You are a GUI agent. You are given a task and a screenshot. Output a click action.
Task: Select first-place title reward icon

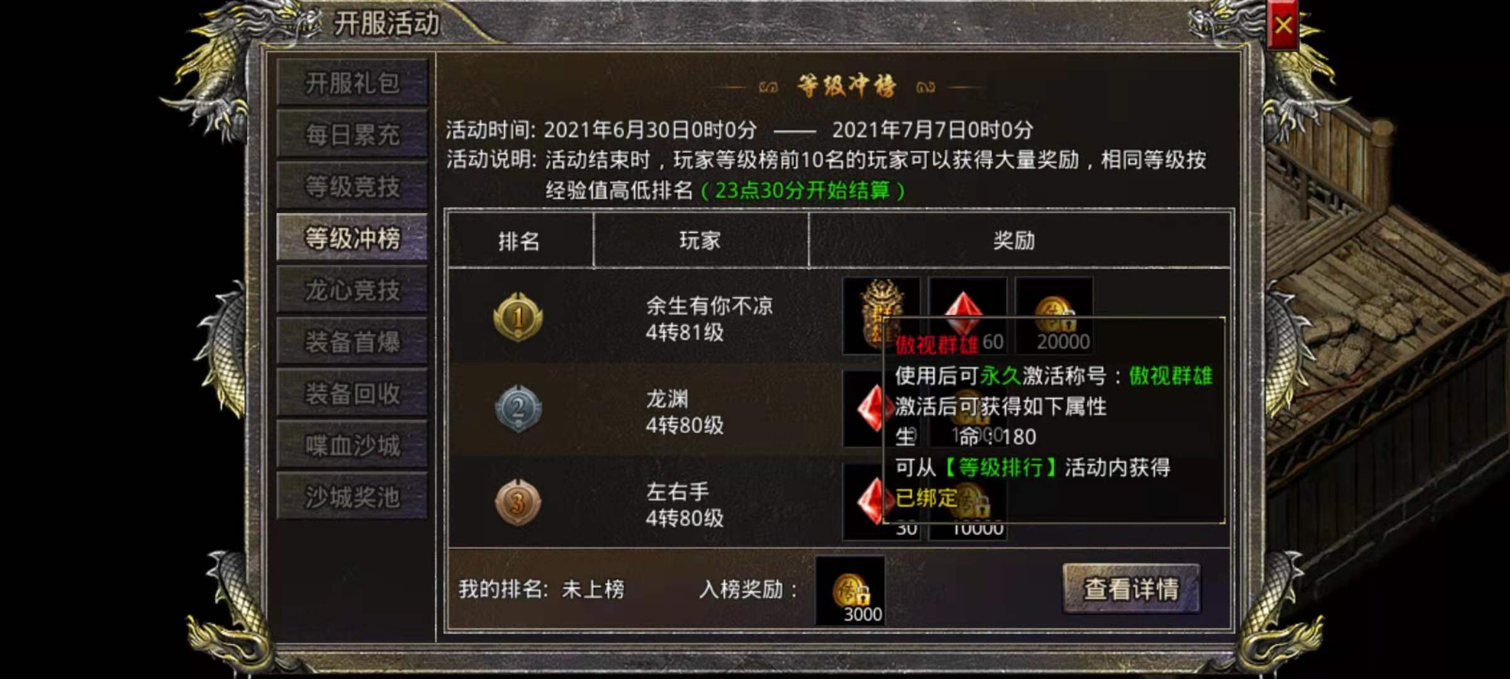click(881, 316)
